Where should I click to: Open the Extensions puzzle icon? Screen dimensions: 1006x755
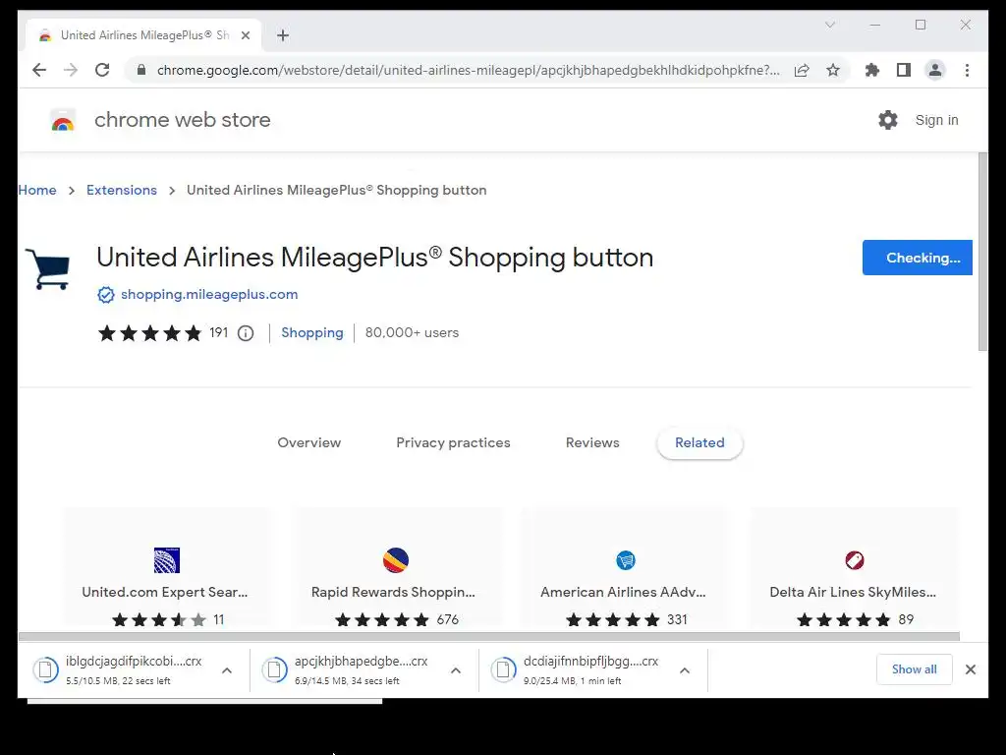pos(871,70)
